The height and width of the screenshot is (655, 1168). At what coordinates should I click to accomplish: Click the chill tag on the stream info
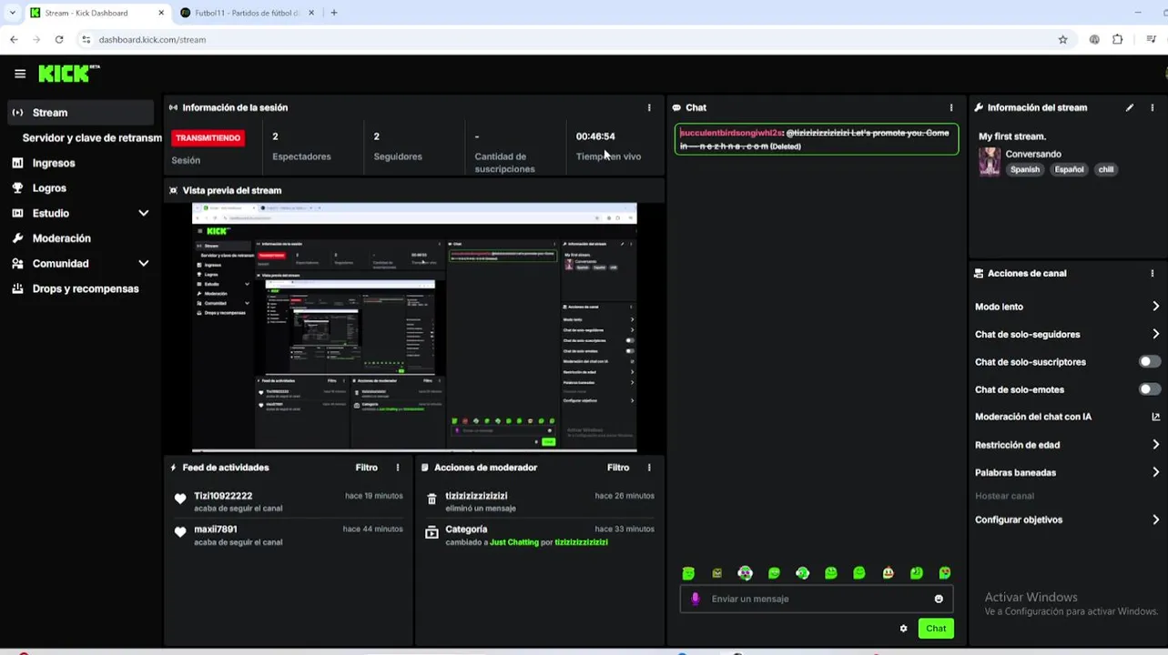pyautogui.click(x=1105, y=169)
